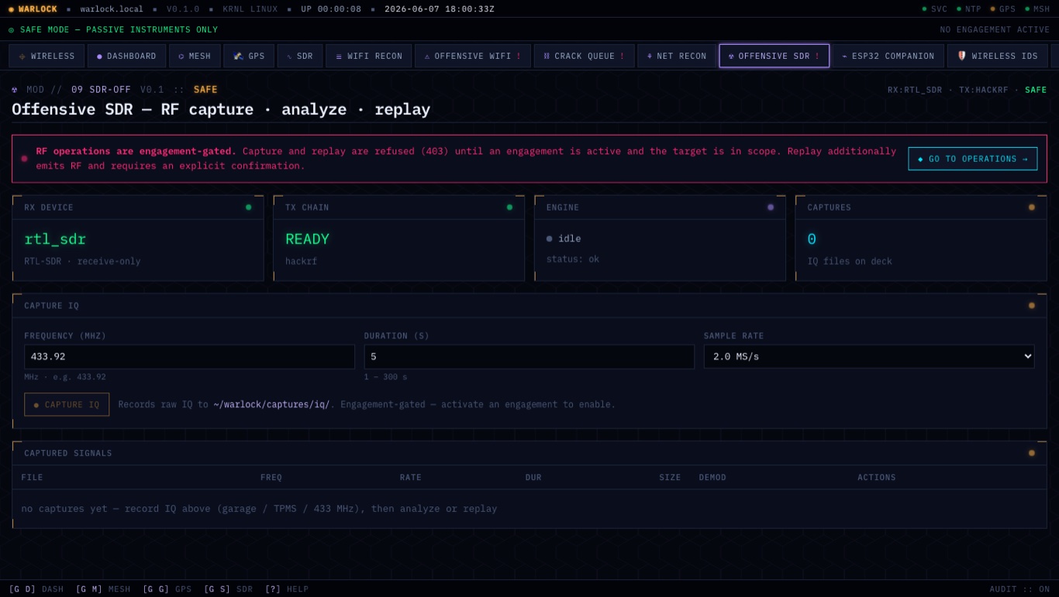This screenshot has width=1059, height=597.
Task: Click the 2026-06-07 18:00:33Z timestamp
Action: pos(440,9)
